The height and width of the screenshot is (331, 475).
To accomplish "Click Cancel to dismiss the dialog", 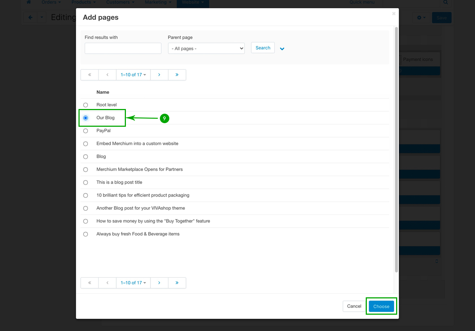I will point(354,306).
